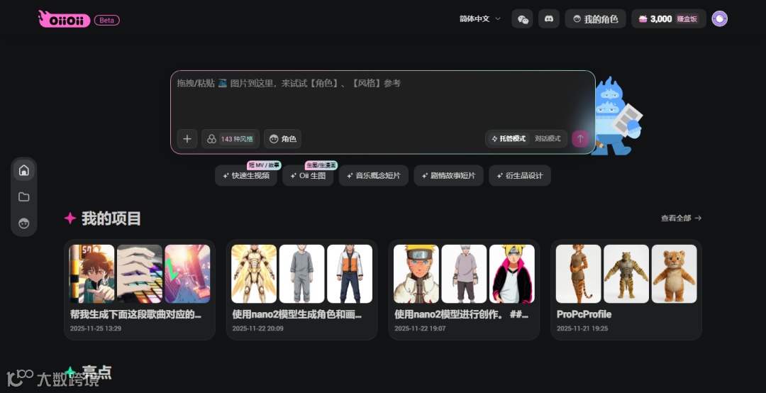Open the user avatar menu
Viewport: 766px width, 393px height.
[x=720, y=18]
